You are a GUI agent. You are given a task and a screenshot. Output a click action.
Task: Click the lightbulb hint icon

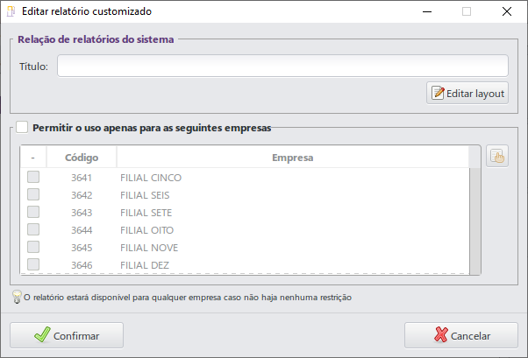tap(16, 298)
